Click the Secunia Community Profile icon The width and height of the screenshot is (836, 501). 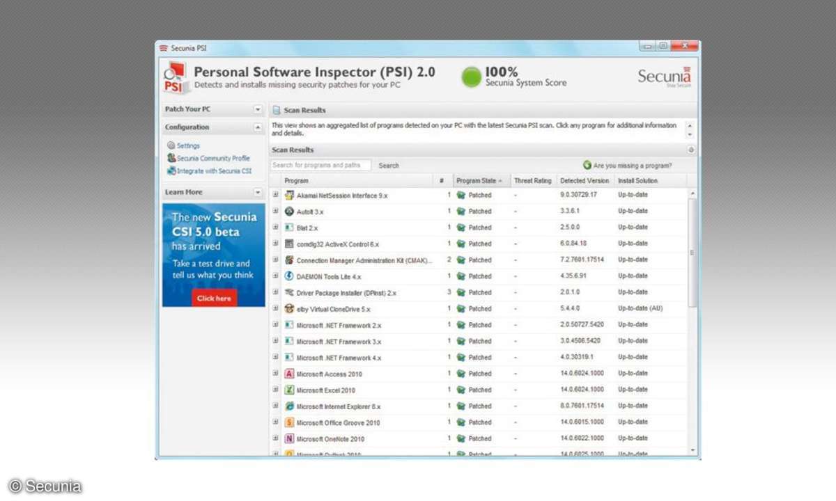click(171, 158)
